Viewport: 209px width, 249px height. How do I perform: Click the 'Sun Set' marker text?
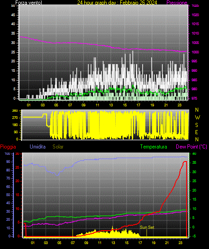click(147, 227)
